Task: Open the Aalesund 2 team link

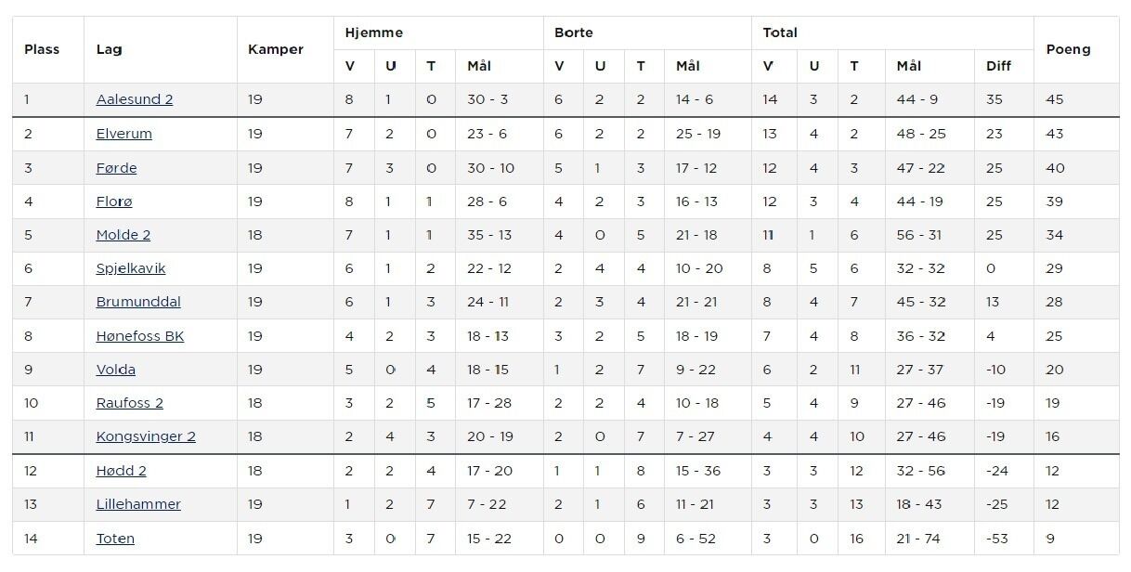Action: (x=135, y=99)
